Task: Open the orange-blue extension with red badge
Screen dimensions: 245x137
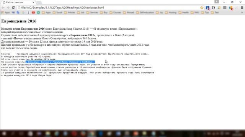Action: (x=231, y=8)
